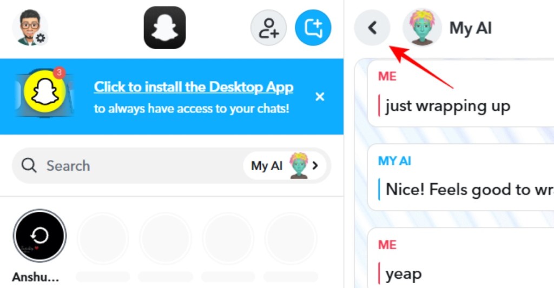Click the search magnifier icon
Image resolution: width=554 pixels, height=288 pixels.
pos(29,165)
